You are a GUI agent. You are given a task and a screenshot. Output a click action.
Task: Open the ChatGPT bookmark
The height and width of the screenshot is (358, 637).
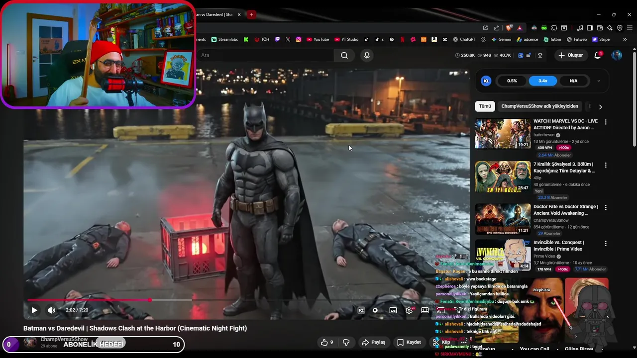click(x=464, y=39)
